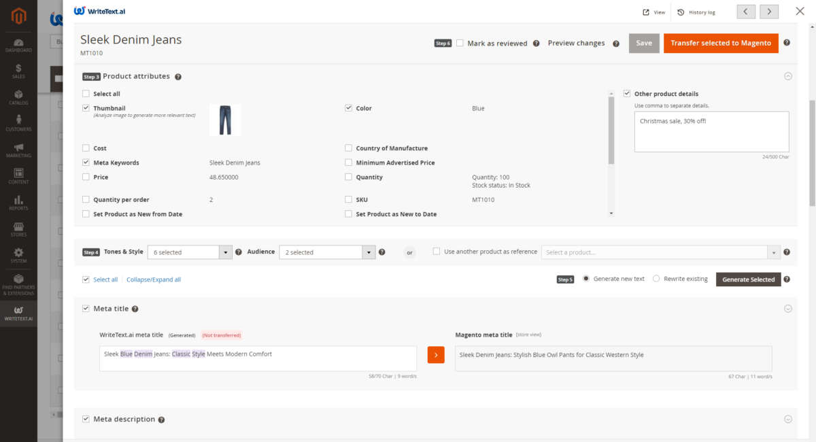Select the Rewrite existing radio option
The width and height of the screenshot is (816, 442).
[656, 279]
